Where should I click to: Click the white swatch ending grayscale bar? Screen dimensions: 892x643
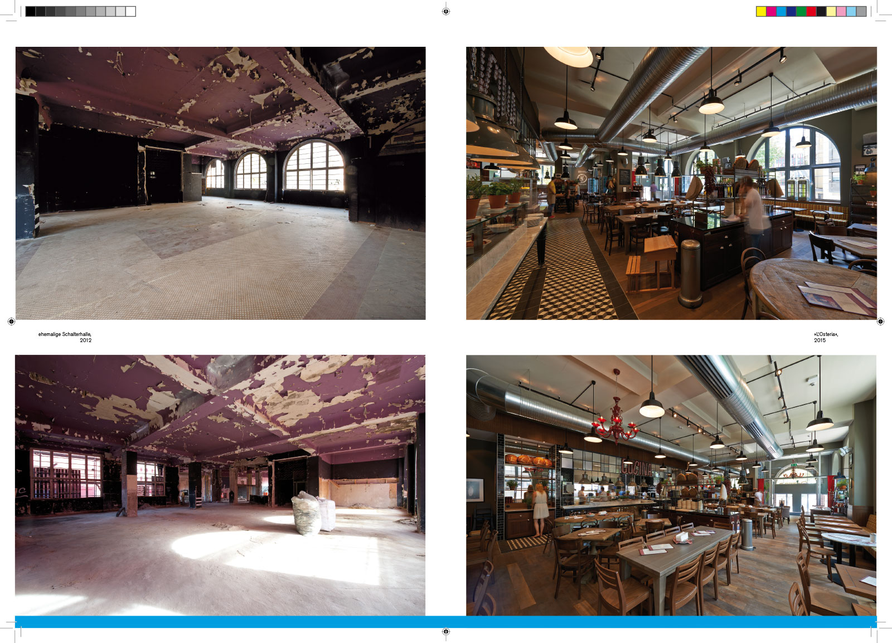point(130,11)
